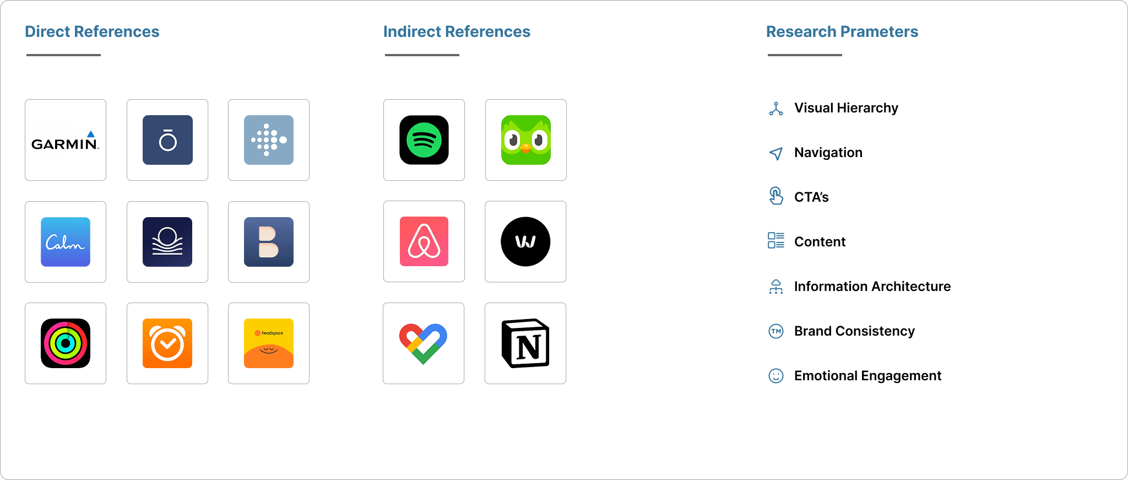The width and height of the screenshot is (1128, 480).
Task: Click the Emotional Engagement smiley icon
Action: pos(776,376)
